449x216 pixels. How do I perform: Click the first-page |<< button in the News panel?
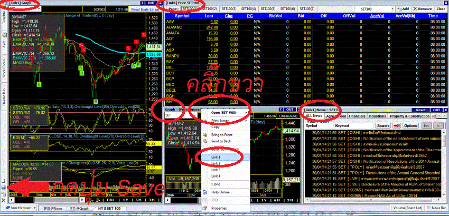[426, 126]
